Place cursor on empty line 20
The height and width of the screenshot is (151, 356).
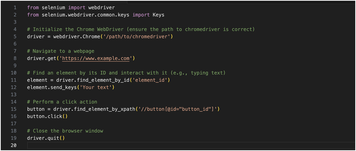191,145
